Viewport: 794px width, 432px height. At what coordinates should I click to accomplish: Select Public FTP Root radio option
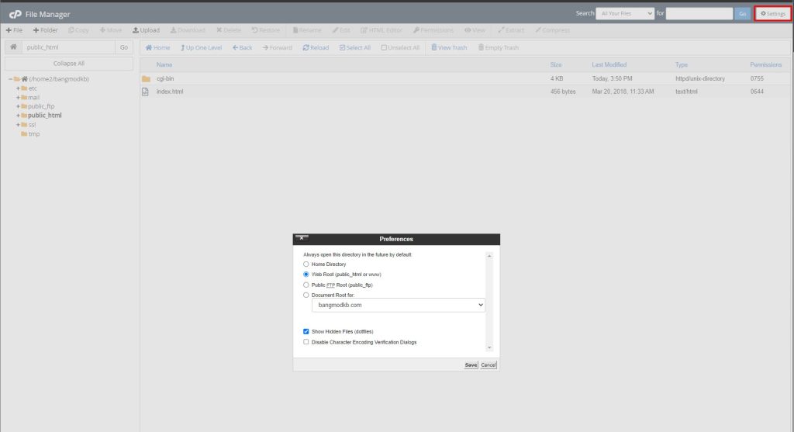[x=306, y=285]
